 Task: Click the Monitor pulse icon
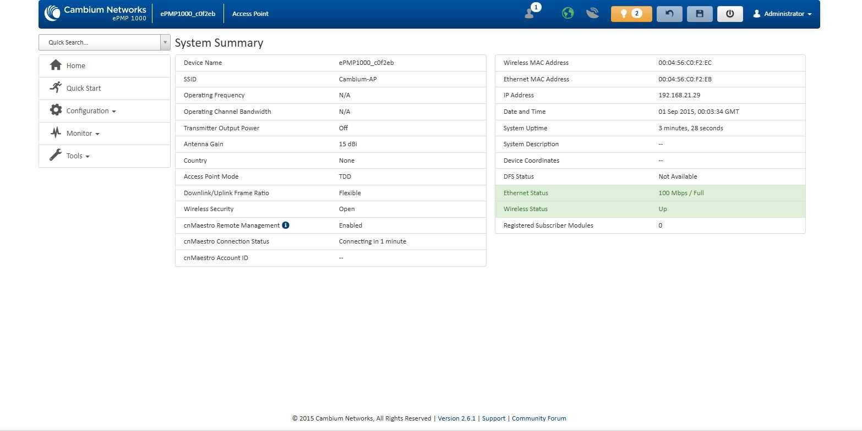[x=56, y=132]
